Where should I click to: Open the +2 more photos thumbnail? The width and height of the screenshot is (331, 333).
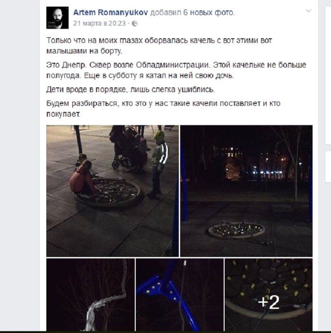click(x=269, y=295)
